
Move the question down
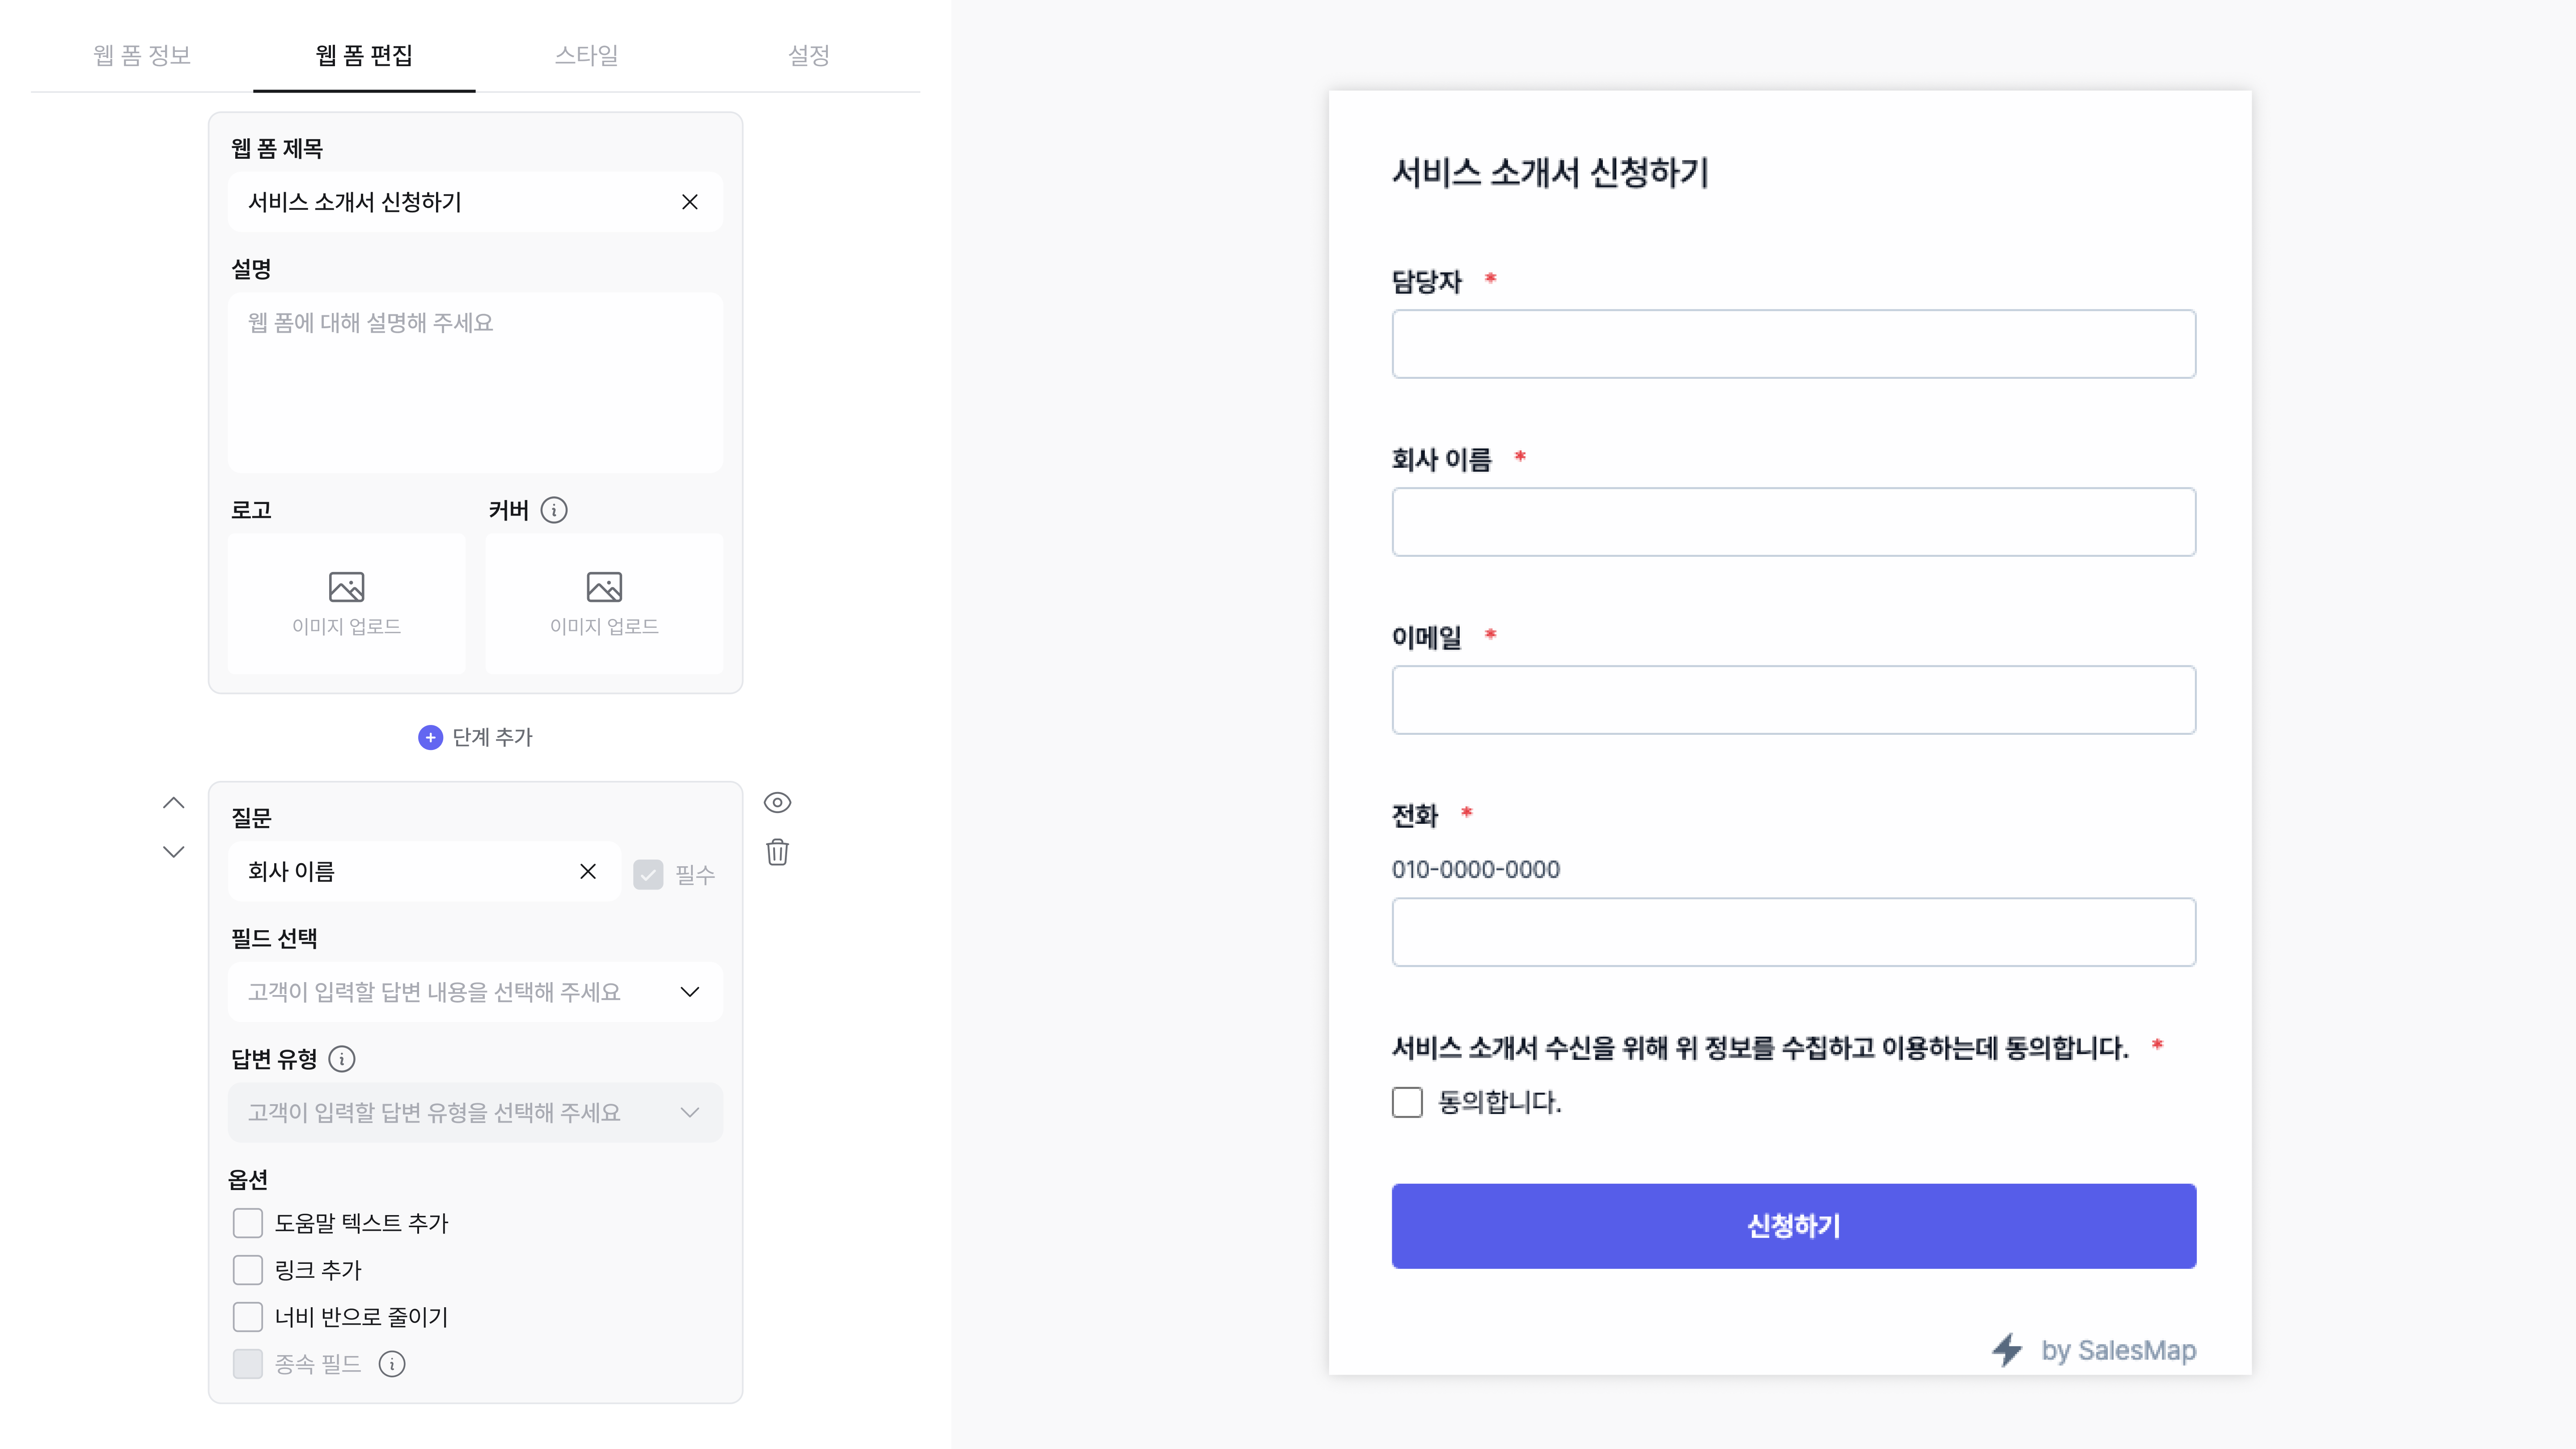[174, 852]
